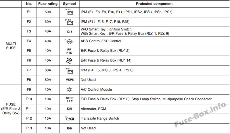The image size is (230, 134).
Task: Click the MULTI FUSE group label
Action: pyautogui.click(x=11, y=46)
